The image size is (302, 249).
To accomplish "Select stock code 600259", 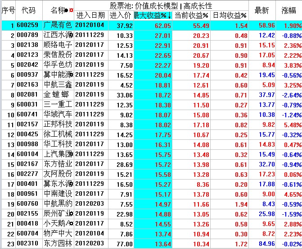I will pos(27,25).
